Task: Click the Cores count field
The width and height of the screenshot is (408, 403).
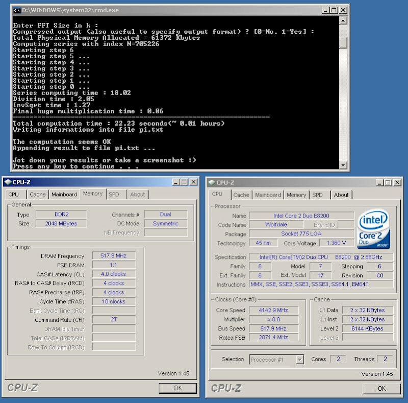Action: [338, 359]
